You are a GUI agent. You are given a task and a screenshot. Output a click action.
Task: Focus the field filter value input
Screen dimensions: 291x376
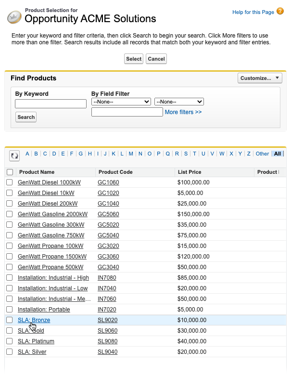tap(127, 112)
